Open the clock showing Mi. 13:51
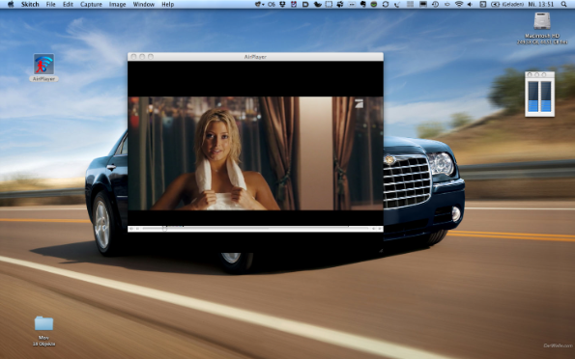This screenshot has width=575, height=359. pos(541,5)
